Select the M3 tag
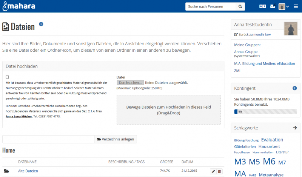 click(x=240, y=162)
